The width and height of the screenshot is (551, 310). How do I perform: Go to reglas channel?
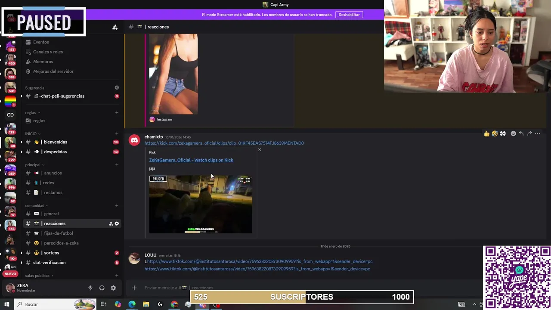(71, 121)
